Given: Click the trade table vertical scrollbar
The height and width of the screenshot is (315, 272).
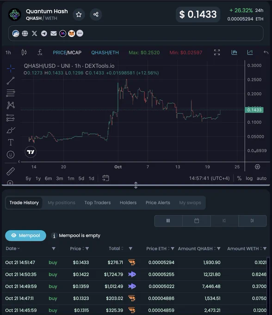Looking at the screenshot, I should pos(268,285).
